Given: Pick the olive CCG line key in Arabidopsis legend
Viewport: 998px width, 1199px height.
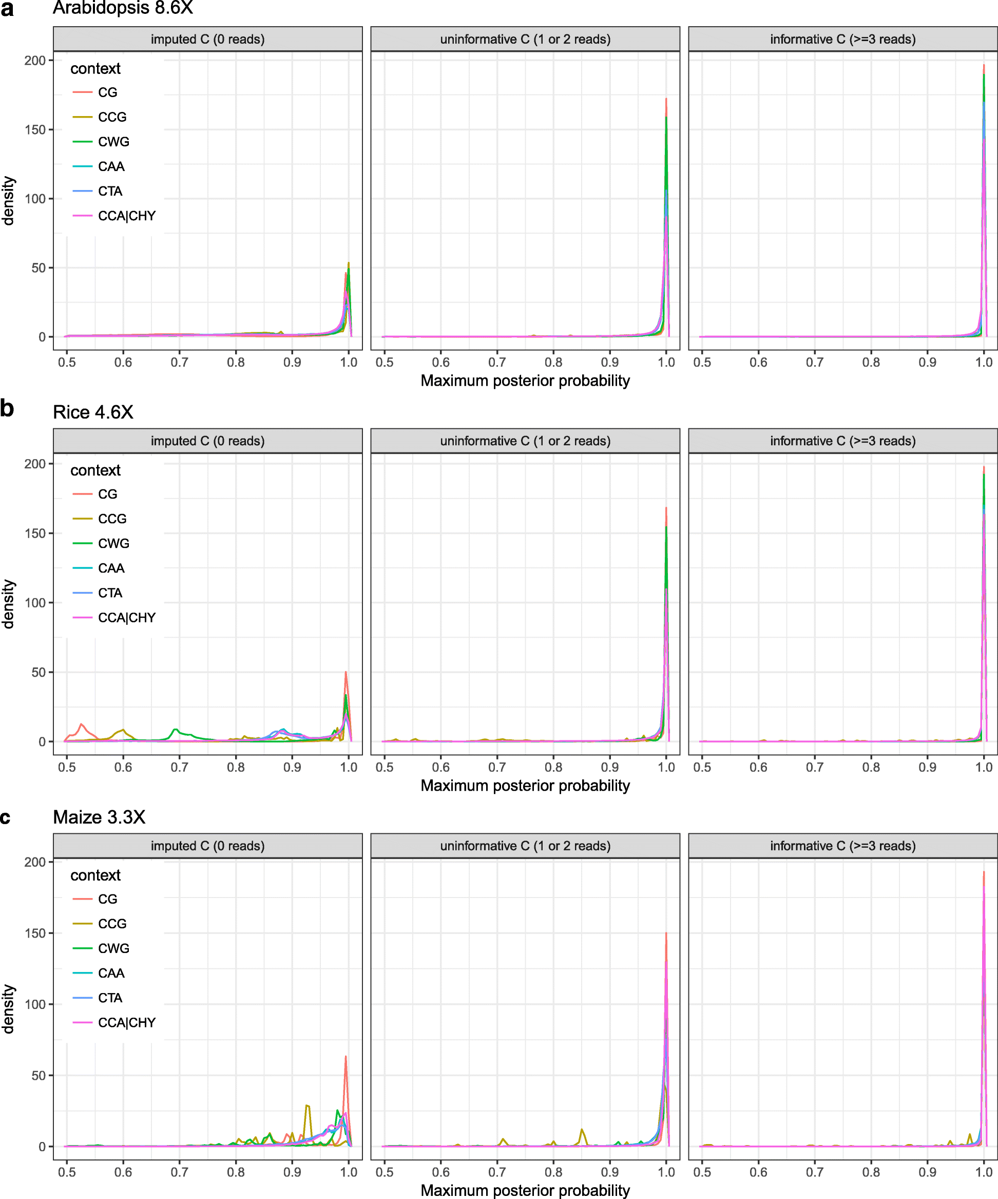Looking at the screenshot, I should pyautogui.click(x=83, y=117).
